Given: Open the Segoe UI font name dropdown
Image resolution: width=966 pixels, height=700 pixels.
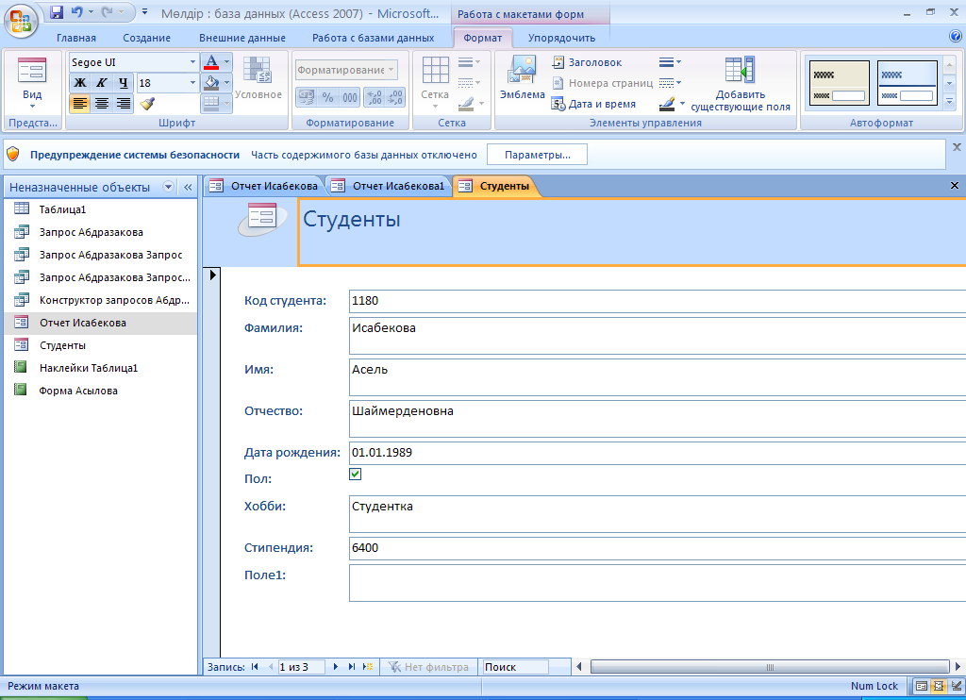Looking at the screenshot, I should pos(192,62).
